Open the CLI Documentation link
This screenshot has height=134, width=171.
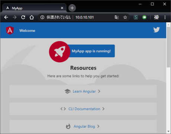pyautogui.click(x=83, y=109)
